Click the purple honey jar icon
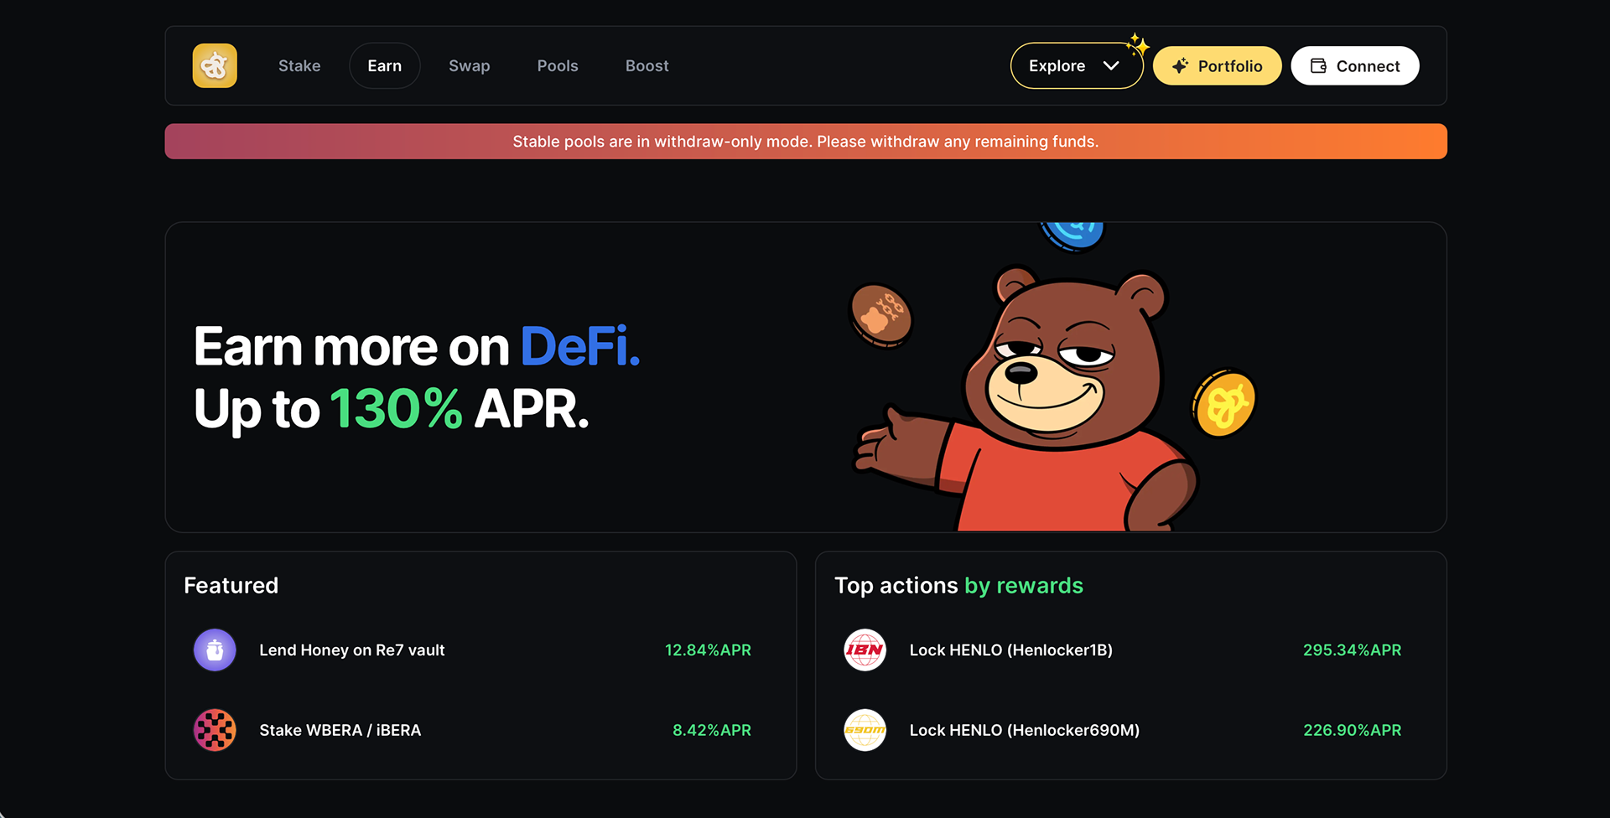The width and height of the screenshot is (1610, 818). point(215,650)
